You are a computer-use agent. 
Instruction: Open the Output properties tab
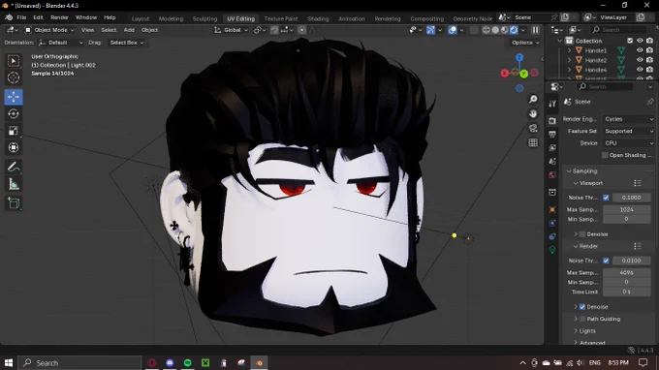552,134
